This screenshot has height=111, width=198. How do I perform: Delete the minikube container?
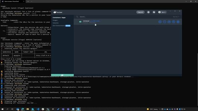(x=178, y=22)
